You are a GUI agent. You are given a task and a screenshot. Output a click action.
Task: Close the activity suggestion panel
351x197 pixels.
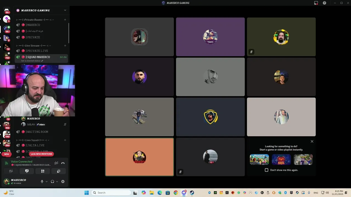pos(312,141)
